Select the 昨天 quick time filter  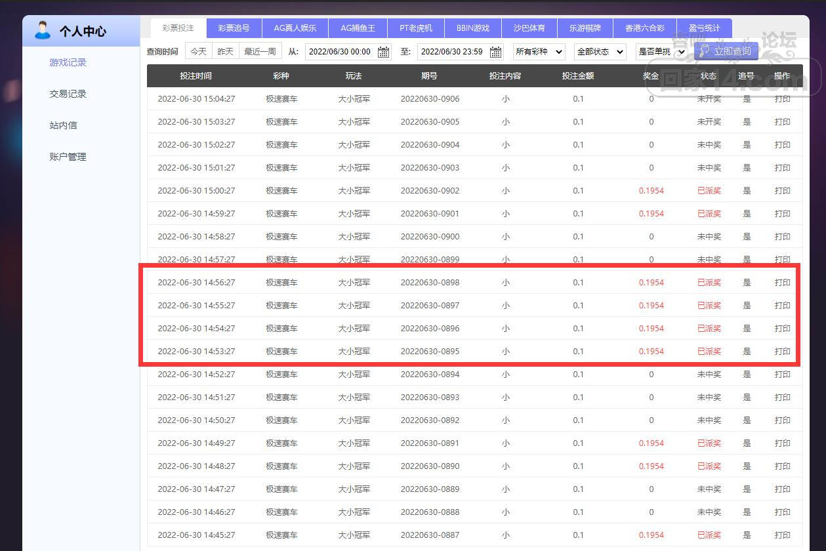[225, 51]
